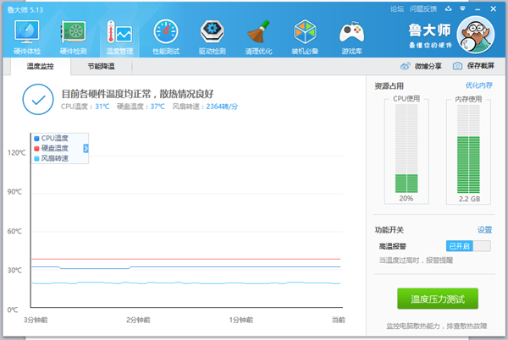Open 问题反馈 feedback link
Screen dimensions: 508x340
[423, 9]
